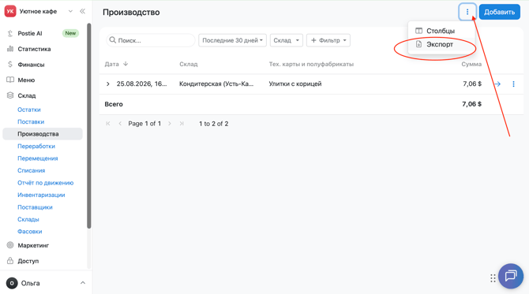
Task: Click the Маркетинг target icon
Action: coord(10,245)
